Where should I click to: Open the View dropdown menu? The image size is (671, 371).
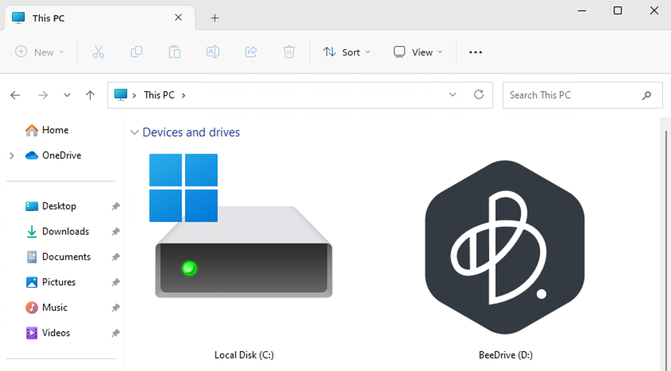418,52
